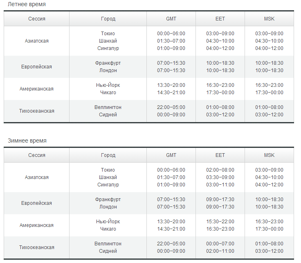Select the Сидней city in summer table
Image resolution: width=301 pixels, height=263 pixels.
tap(108, 115)
